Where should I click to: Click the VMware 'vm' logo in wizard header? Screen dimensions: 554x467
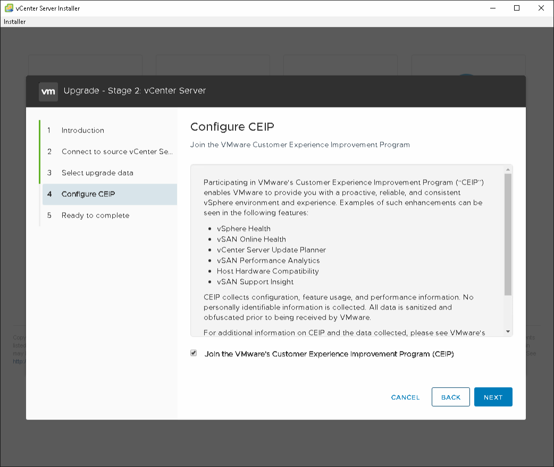click(48, 91)
